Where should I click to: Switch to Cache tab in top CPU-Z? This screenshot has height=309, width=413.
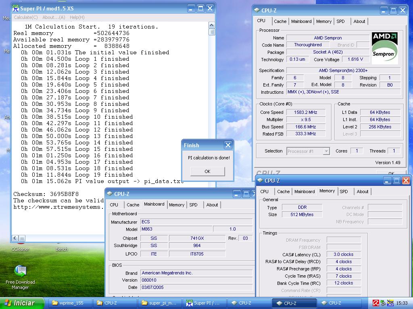coord(280,21)
